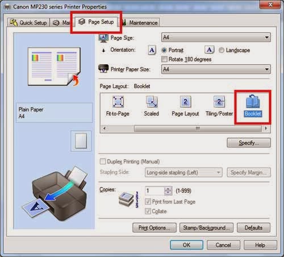Open Print Options... dialog

[x=154, y=227]
